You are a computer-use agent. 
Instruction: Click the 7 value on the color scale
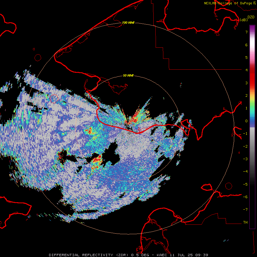(246, 32)
